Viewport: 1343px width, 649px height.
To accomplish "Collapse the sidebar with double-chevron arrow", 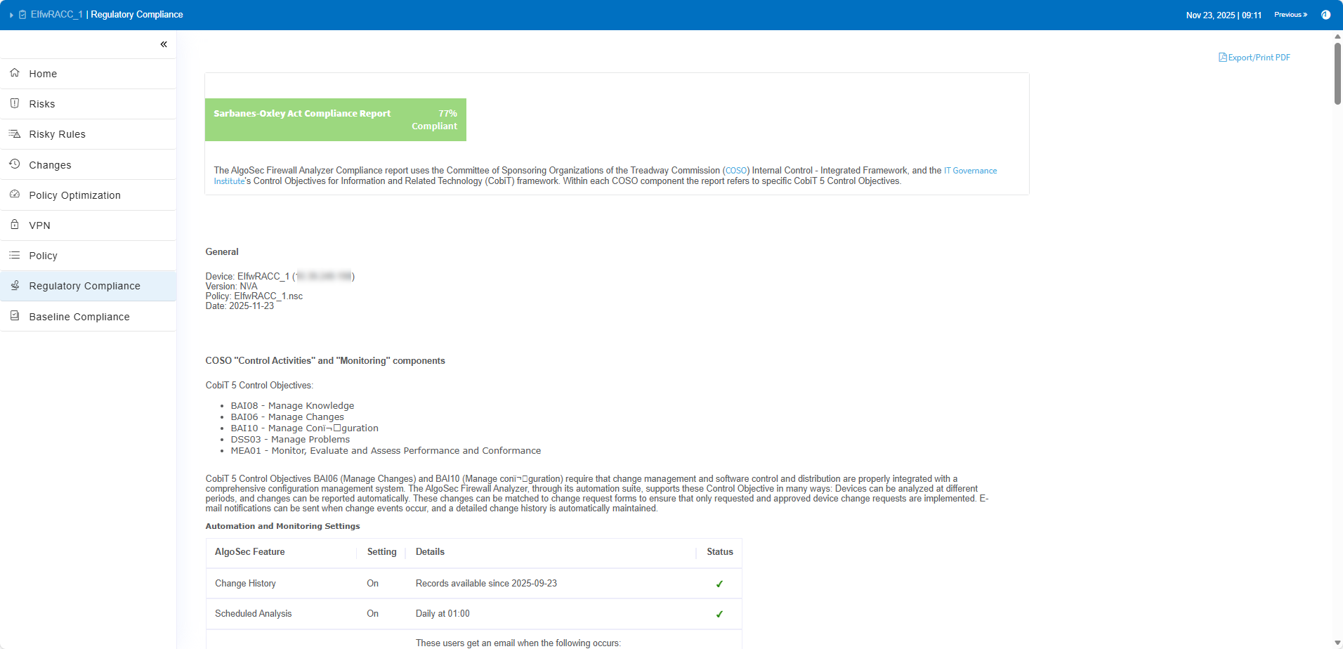I will (164, 44).
